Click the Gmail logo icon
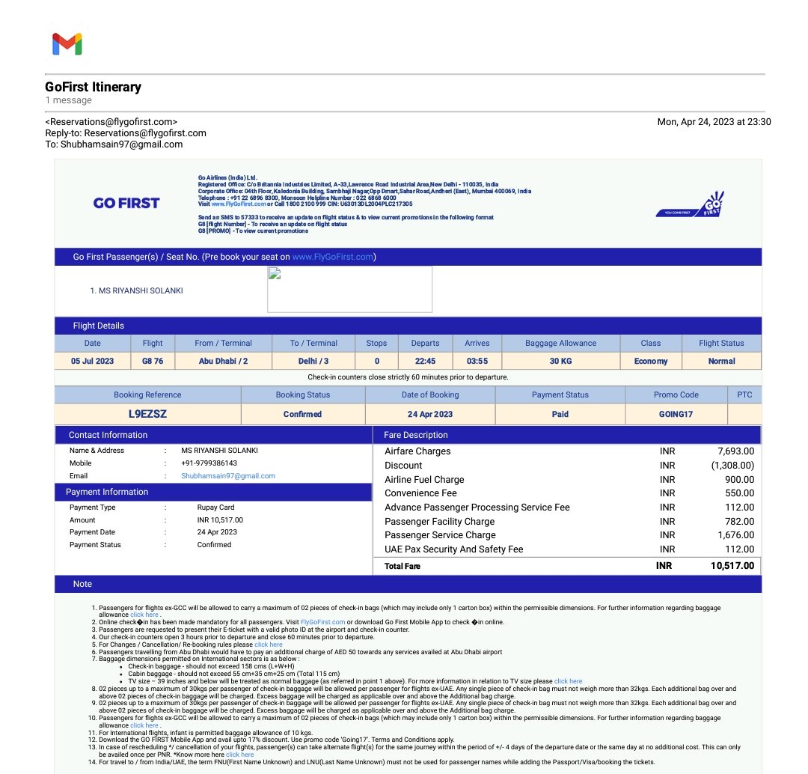This screenshot has height=774, width=808. [67, 45]
